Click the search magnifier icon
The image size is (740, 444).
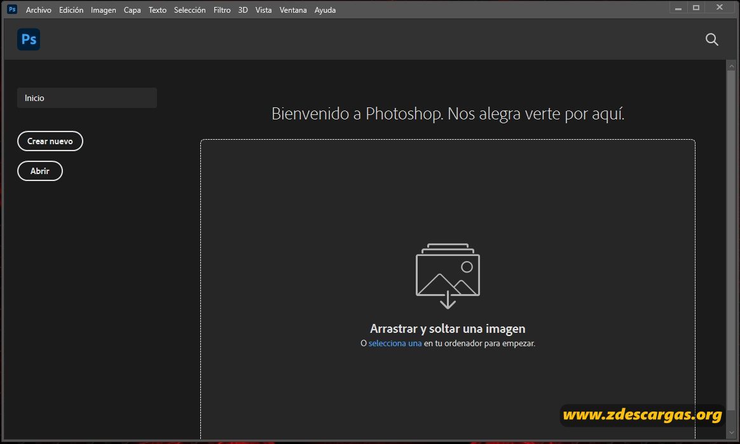(x=711, y=39)
